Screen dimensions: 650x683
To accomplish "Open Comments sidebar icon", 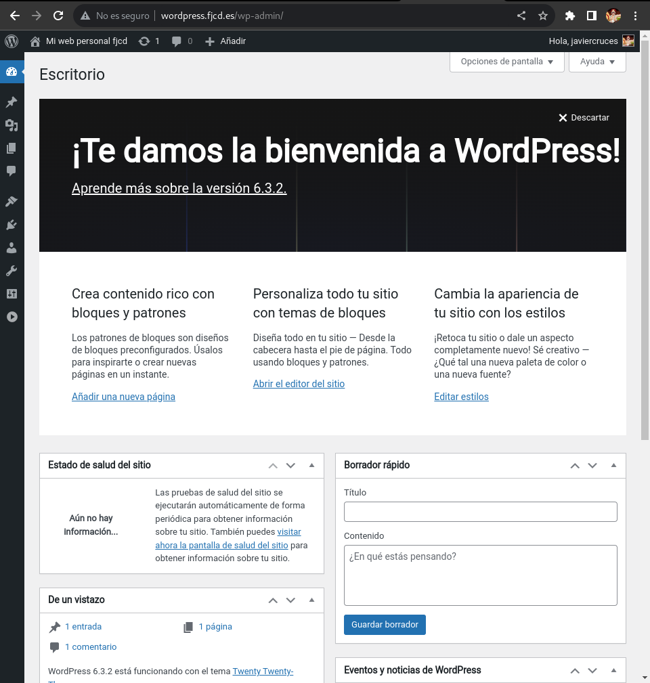I will 12,171.
